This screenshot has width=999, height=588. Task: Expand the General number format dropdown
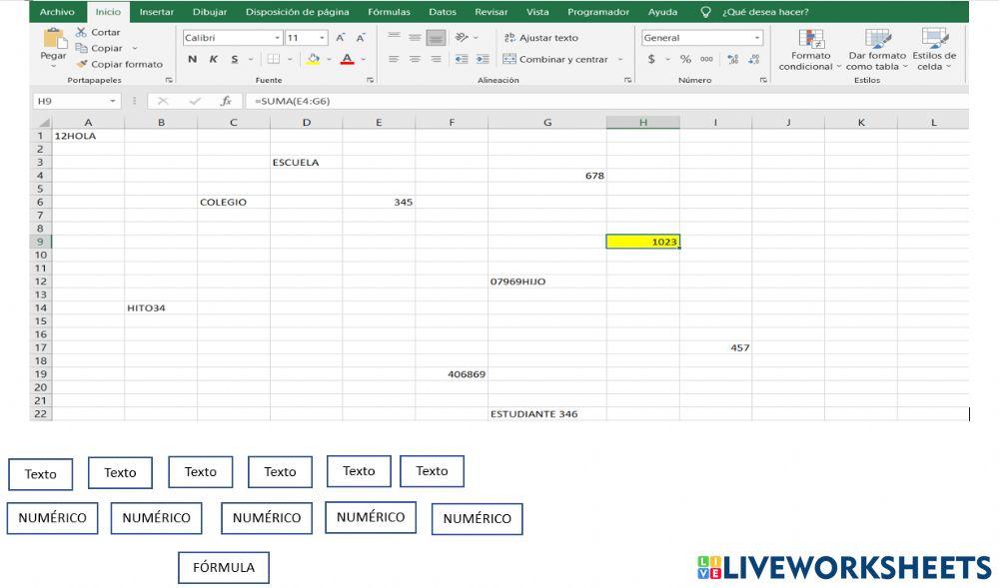(x=755, y=37)
